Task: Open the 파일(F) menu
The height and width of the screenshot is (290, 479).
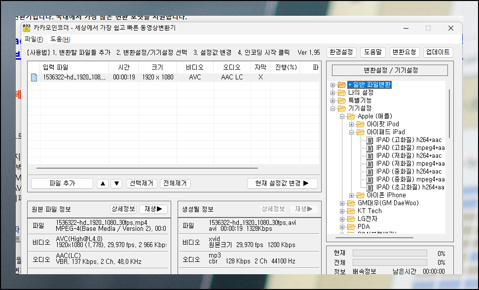Action: click(x=34, y=39)
